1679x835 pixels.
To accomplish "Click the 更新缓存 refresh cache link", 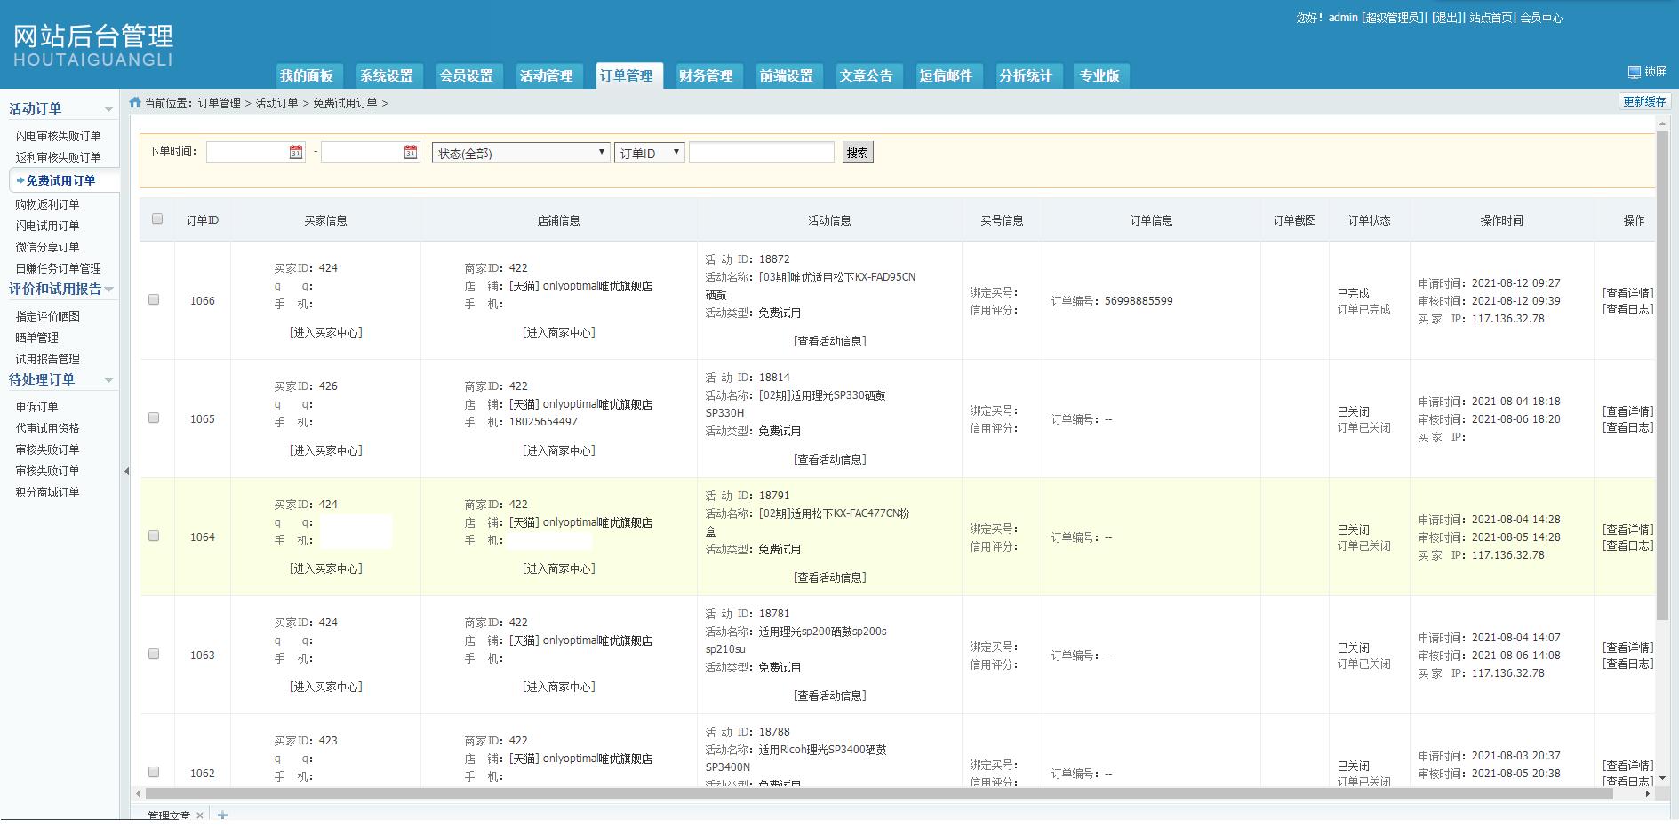I will coord(1643,101).
